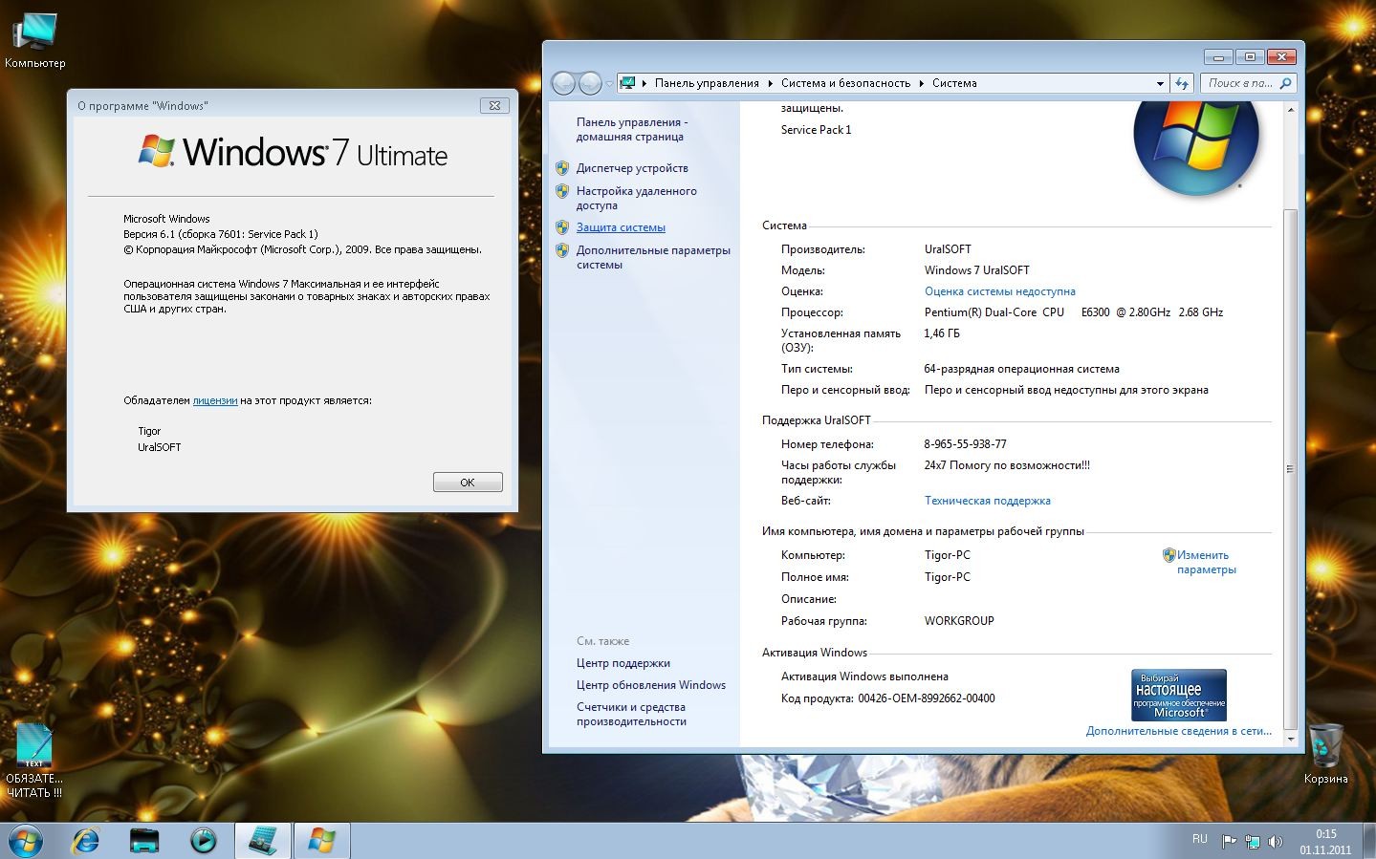Click the shield icon beside Диспетчер устройств
The height and width of the screenshot is (859, 1376).
coord(562,167)
